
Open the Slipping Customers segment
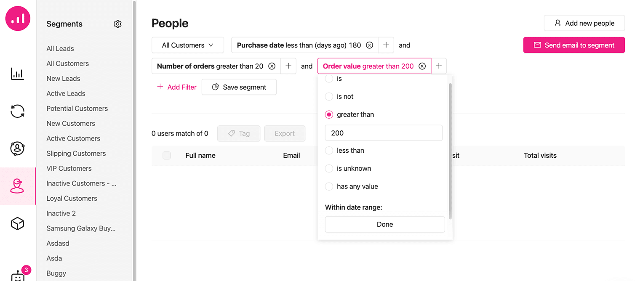(x=76, y=154)
